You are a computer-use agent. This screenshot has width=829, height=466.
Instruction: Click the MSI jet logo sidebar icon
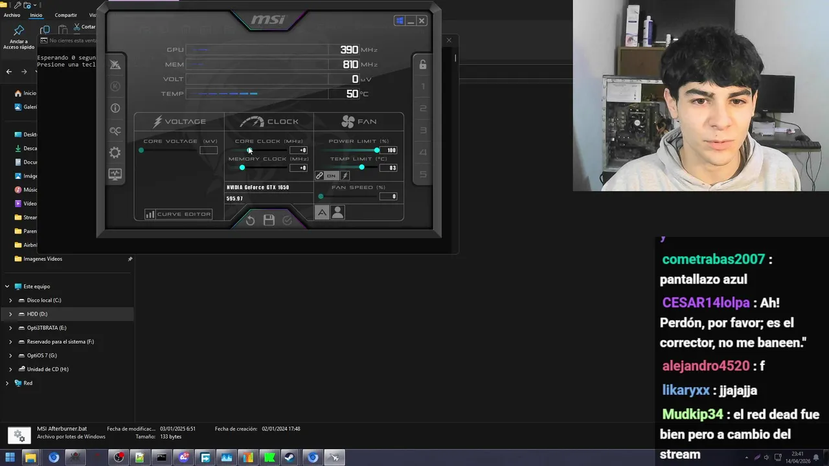point(115,64)
